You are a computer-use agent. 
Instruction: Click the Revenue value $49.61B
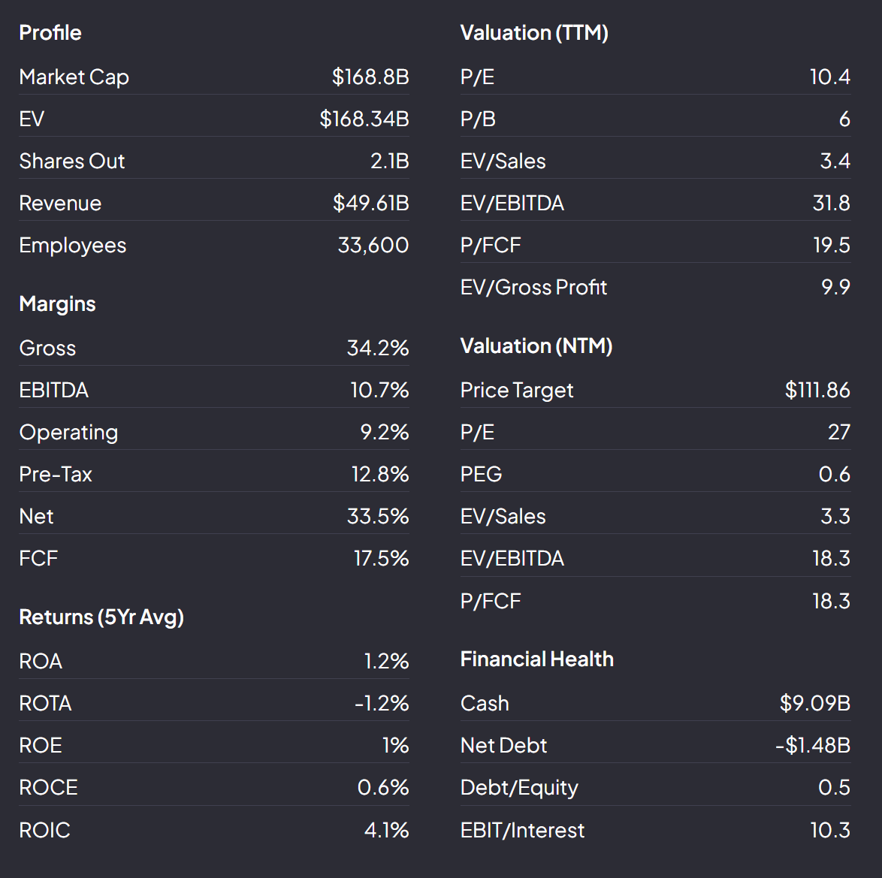coord(370,203)
